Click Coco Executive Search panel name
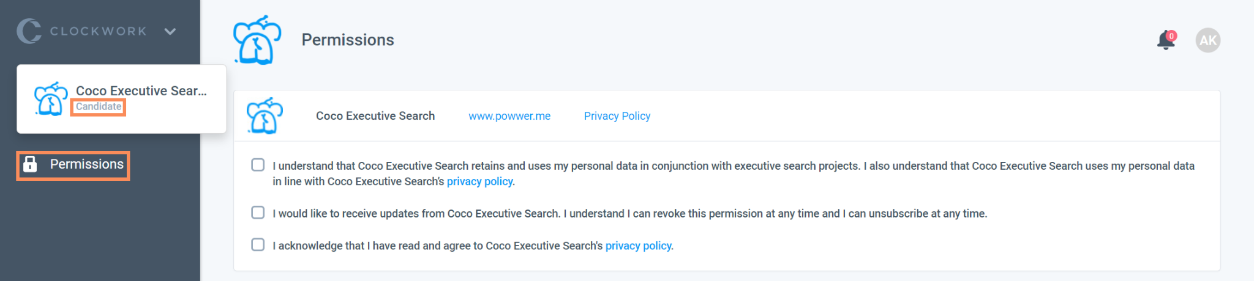Image resolution: width=1254 pixels, height=281 pixels. point(375,116)
